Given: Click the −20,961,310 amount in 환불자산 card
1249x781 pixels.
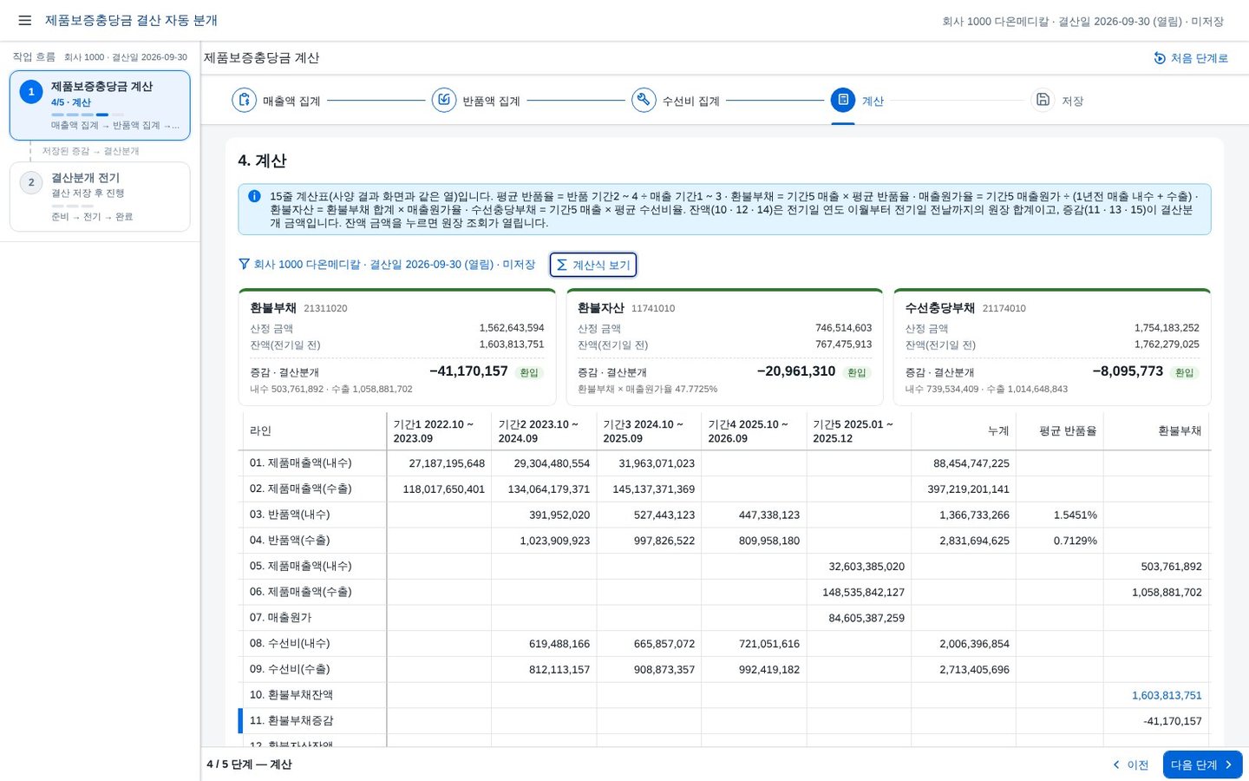Looking at the screenshot, I should (796, 371).
